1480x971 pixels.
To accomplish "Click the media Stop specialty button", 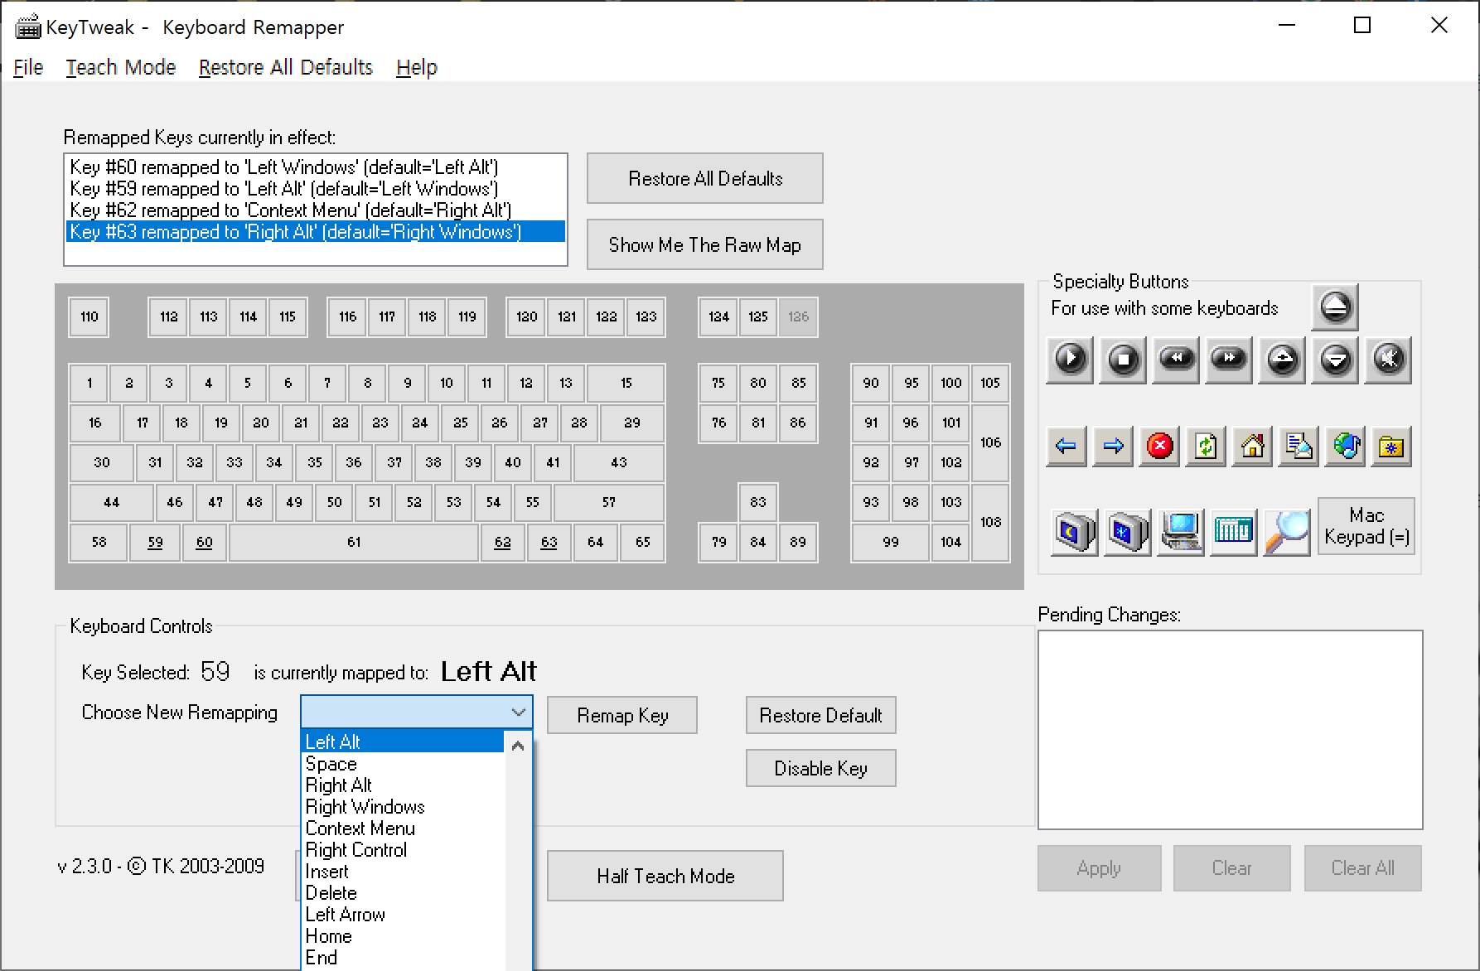I will coord(1123,360).
